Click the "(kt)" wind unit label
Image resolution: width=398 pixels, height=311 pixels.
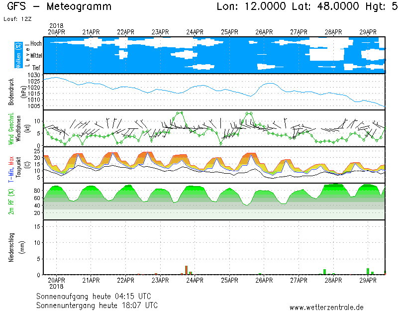point(28,128)
